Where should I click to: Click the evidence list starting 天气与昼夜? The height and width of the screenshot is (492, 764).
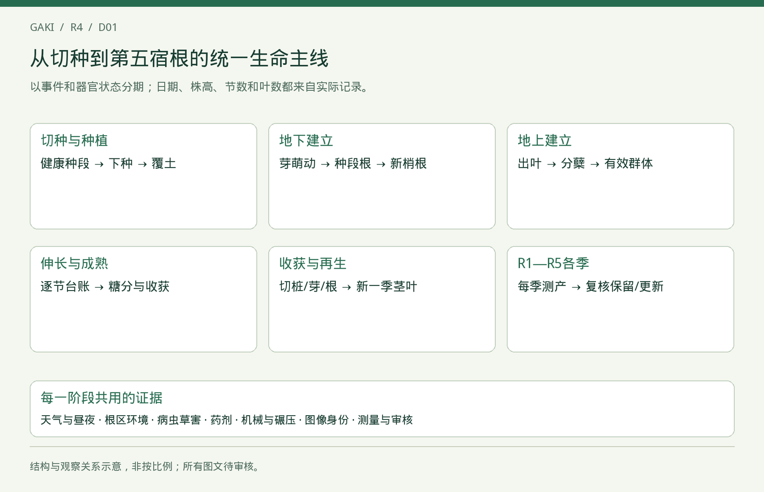click(x=227, y=420)
